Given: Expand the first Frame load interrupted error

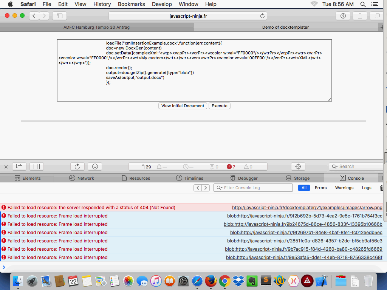Looking at the screenshot, I should (x=3, y=216).
